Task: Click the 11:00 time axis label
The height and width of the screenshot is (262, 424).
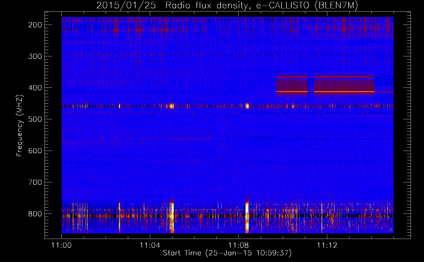Action: click(x=62, y=245)
